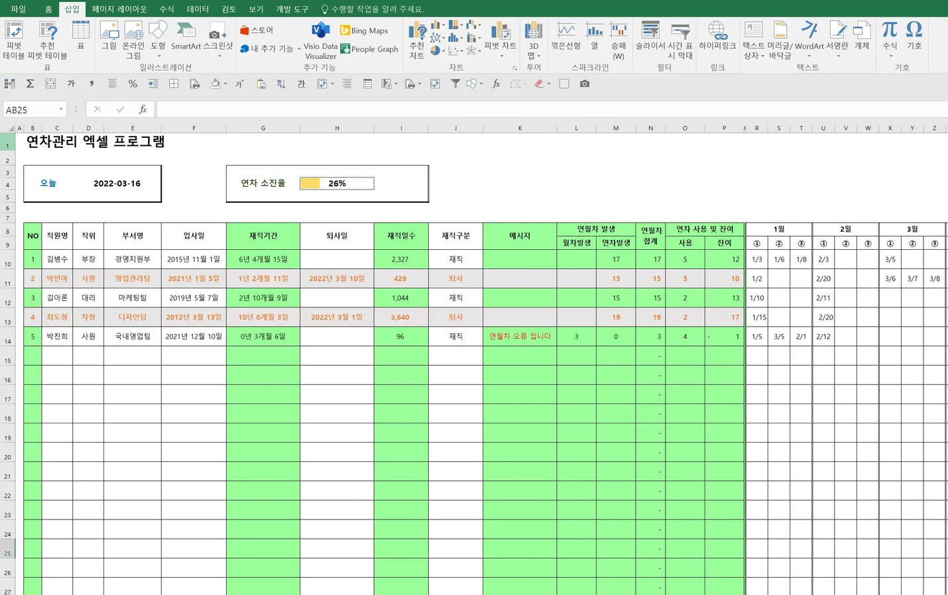Expand the 내 추가 기능 dropdown

(299, 48)
